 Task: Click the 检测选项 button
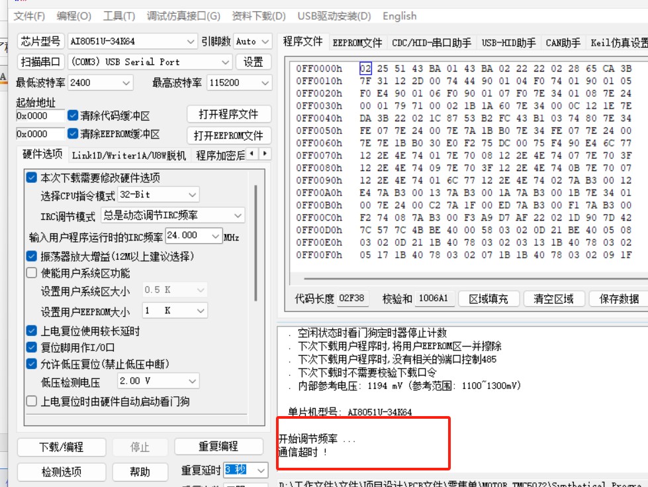(62, 472)
